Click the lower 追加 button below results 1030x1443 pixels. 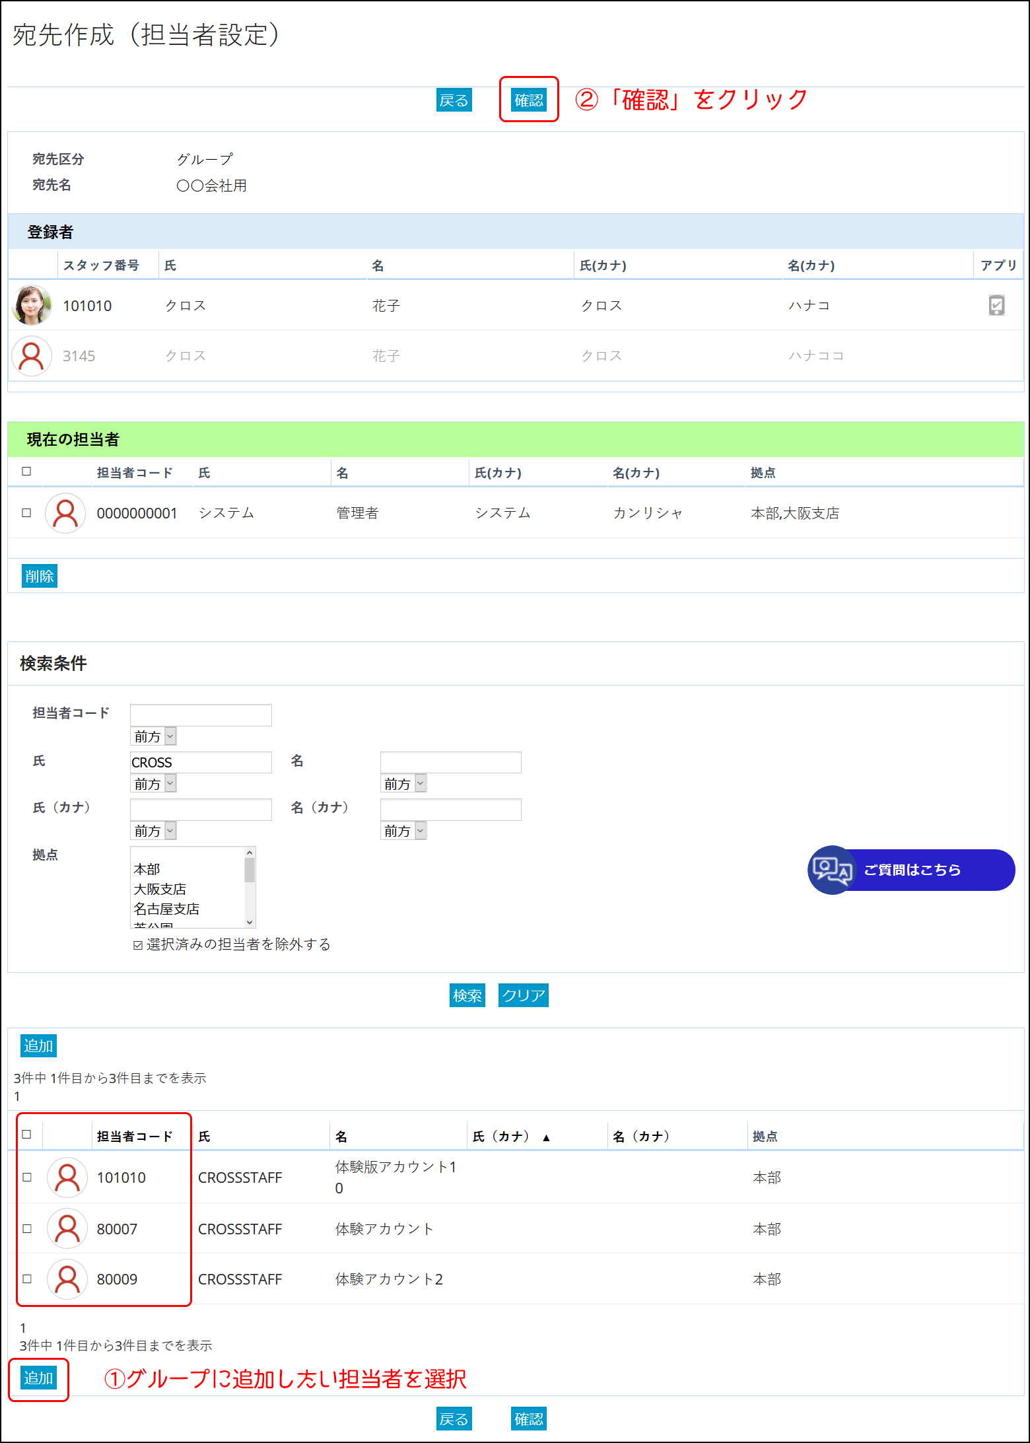coord(38,1378)
